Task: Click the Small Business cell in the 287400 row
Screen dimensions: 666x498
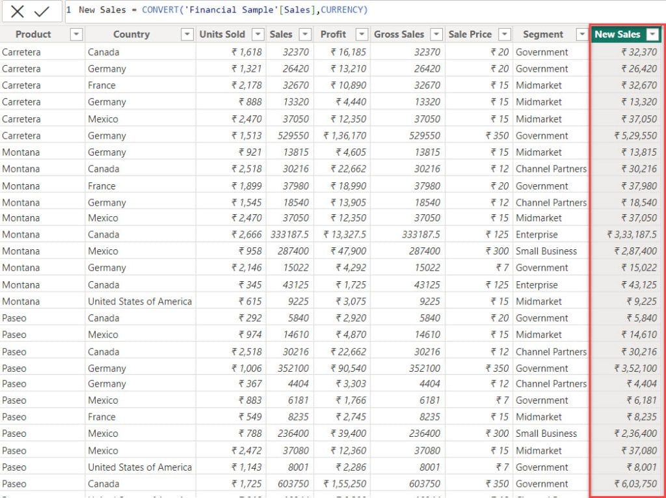Action: click(550, 251)
